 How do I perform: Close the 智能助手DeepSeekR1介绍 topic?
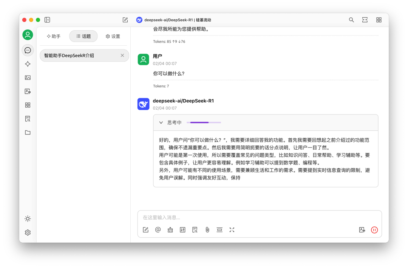122,55
